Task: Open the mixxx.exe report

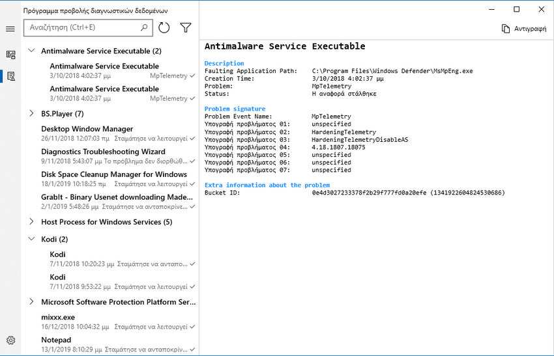Action: (118, 322)
